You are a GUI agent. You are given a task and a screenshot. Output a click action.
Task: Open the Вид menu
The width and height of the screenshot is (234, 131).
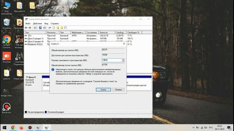(46, 23)
